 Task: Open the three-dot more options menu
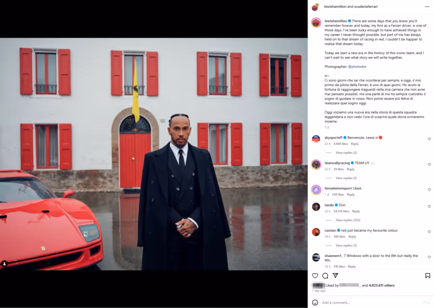[x=427, y=7]
